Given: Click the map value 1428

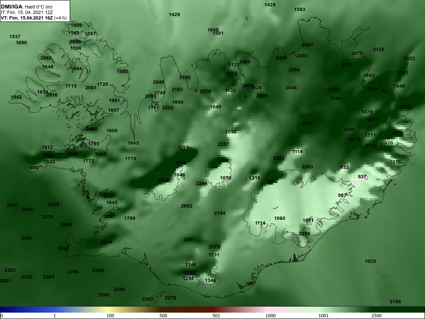Looking at the screenshot, I should coord(270,5).
